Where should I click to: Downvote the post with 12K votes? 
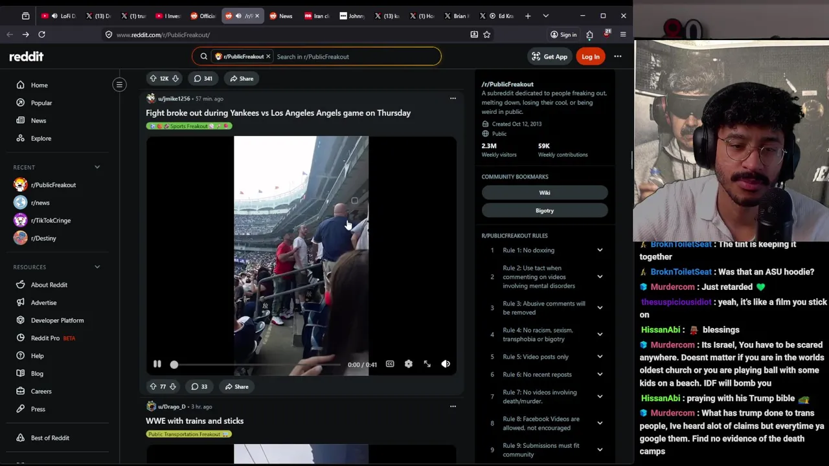[175, 78]
